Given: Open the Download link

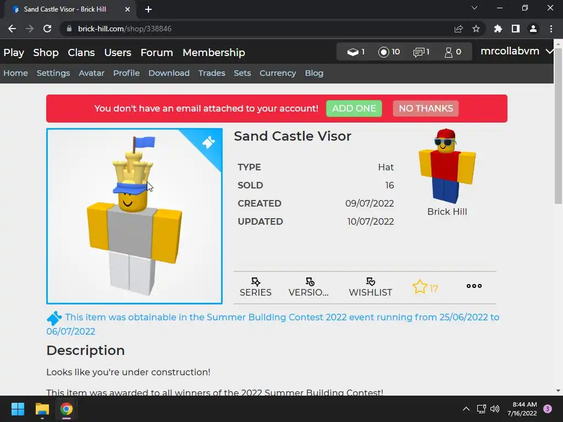Looking at the screenshot, I should point(169,73).
